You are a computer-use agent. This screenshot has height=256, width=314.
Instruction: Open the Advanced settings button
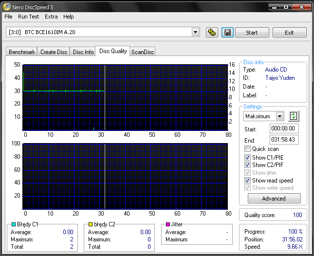274,199
